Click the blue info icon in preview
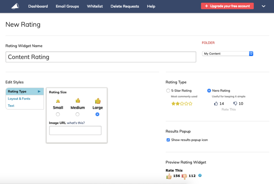The width and height of the screenshot is (274, 184). tap(200, 176)
